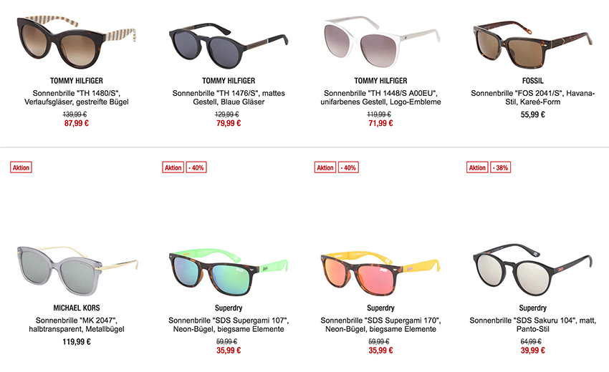Open the black Superdry Sakuru 104 image
This screenshot has width=609, height=372.
point(532,270)
